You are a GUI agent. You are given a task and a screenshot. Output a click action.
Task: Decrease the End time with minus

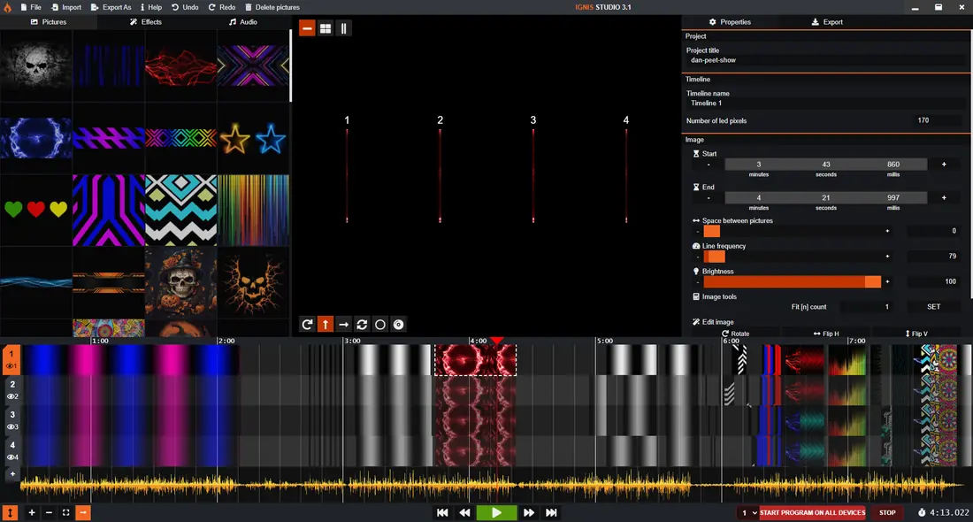709,198
